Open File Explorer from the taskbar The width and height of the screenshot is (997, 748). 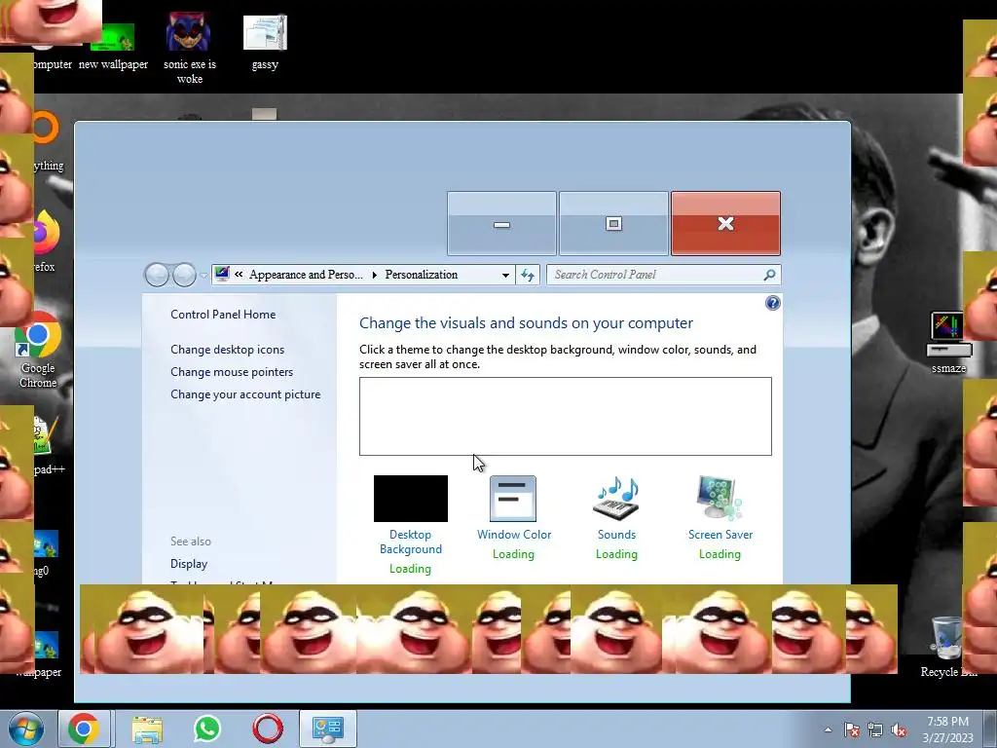[147, 729]
